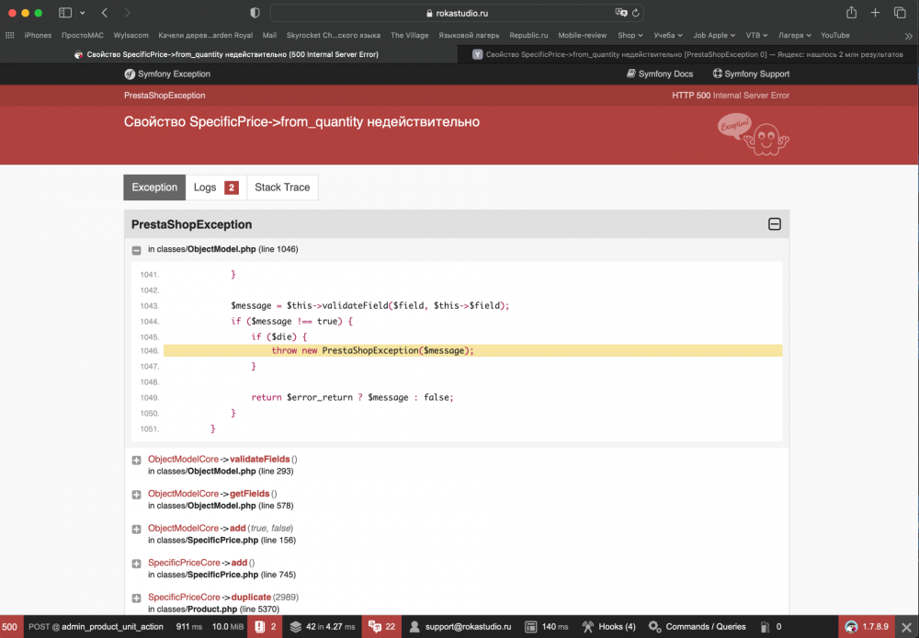Select the Logs tab

(x=216, y=187)
